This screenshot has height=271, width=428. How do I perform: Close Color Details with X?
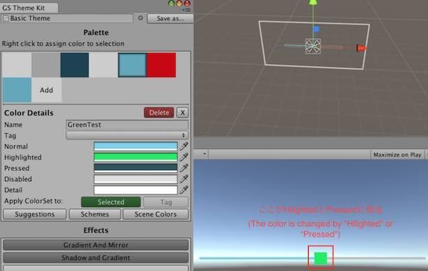183,112
